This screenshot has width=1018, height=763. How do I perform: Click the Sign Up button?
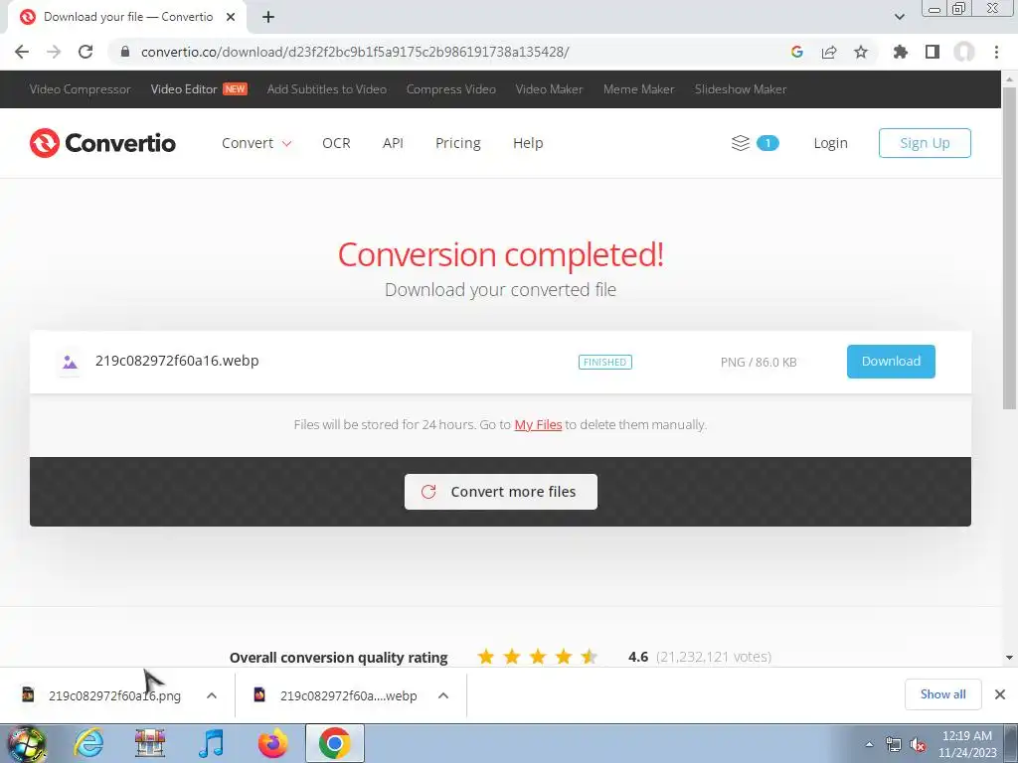(x=925, y=143)
